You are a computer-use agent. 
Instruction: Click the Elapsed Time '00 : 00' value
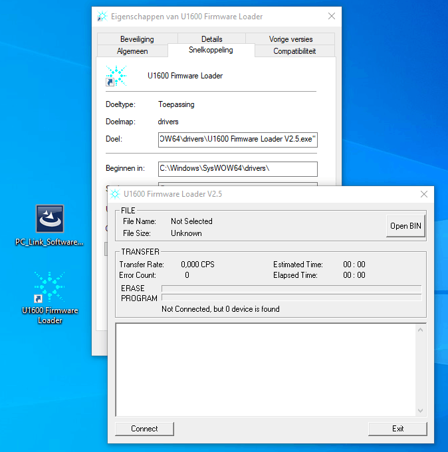click(x=354, y=275)
